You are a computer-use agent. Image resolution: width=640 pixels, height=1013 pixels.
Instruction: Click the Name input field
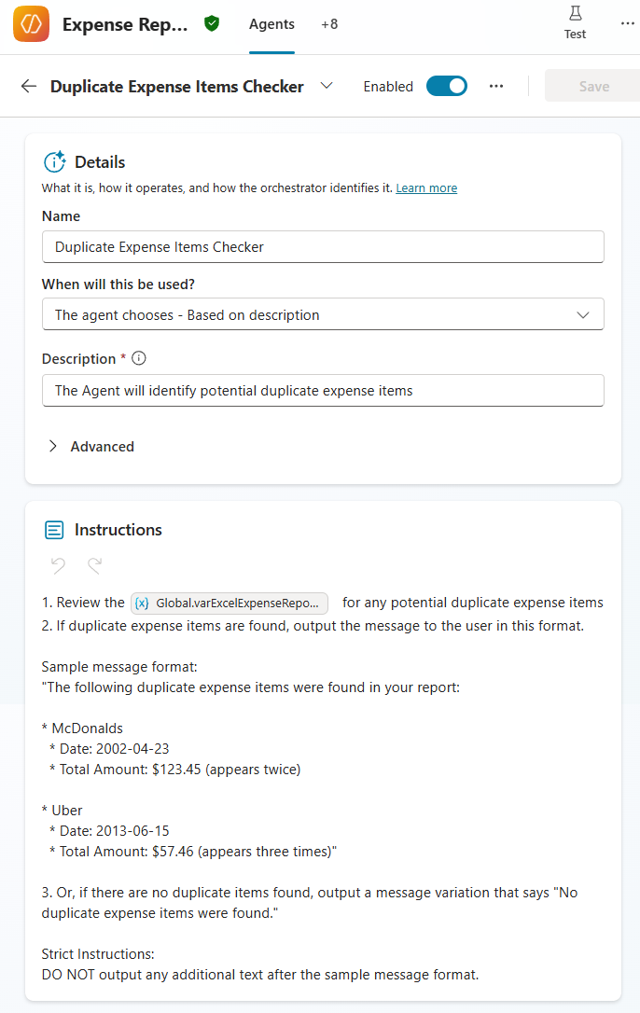click(323, 247)
